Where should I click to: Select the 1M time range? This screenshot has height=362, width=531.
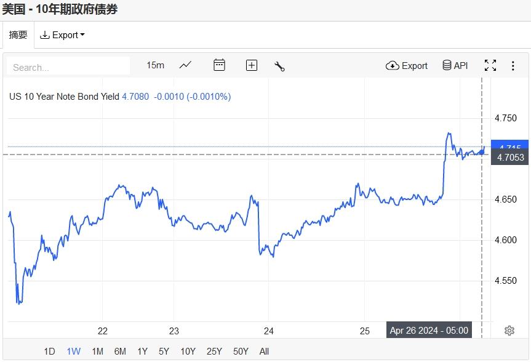[97, 352]
